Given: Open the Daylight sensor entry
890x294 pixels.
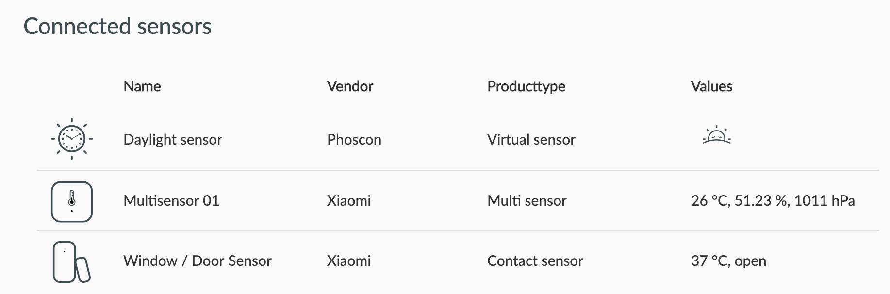Looking at the screenshot, I should click(173, 140).
